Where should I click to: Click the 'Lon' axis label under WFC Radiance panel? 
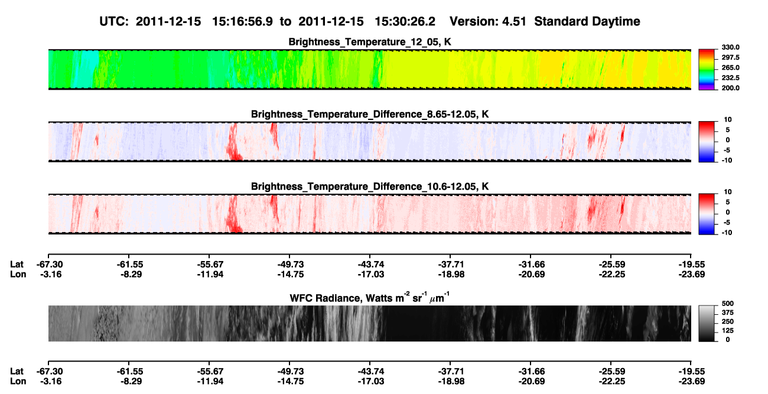tap(18, 380)
